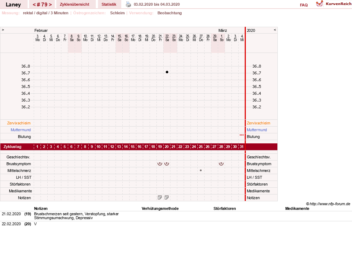Collapse chart with the right '<' arrow
The image size is (352, 256).
tap(275, 30)
